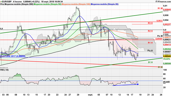Click the 'S1 H' support label

(x=150, y=62)
